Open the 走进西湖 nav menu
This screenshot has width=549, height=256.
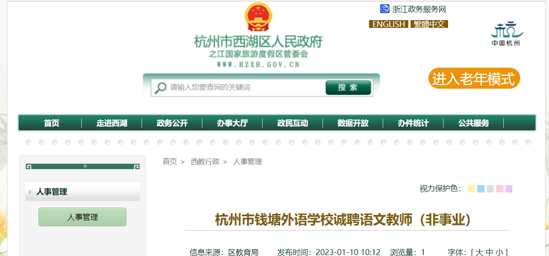pos(112,123)
